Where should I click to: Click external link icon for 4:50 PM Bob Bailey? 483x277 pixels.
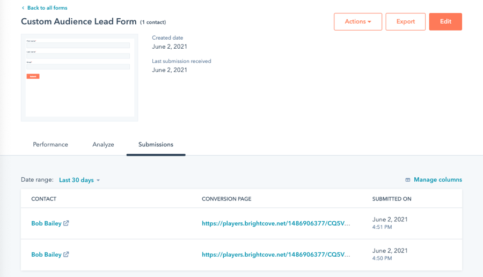(66, 254)
